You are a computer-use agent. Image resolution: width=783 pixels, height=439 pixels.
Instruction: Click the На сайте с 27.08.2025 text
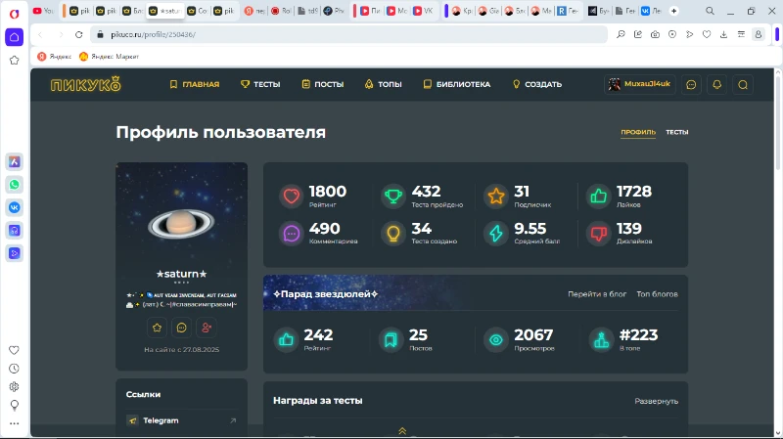181,350
